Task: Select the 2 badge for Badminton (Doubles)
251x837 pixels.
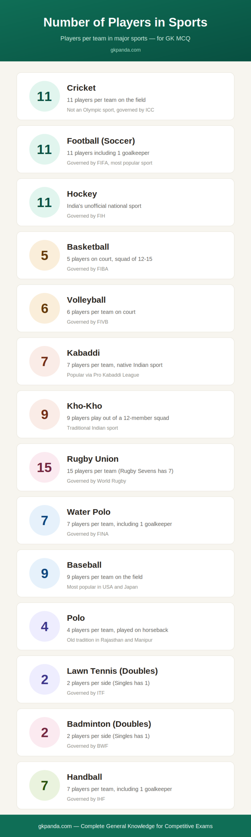Action: [x=44, y=732]
